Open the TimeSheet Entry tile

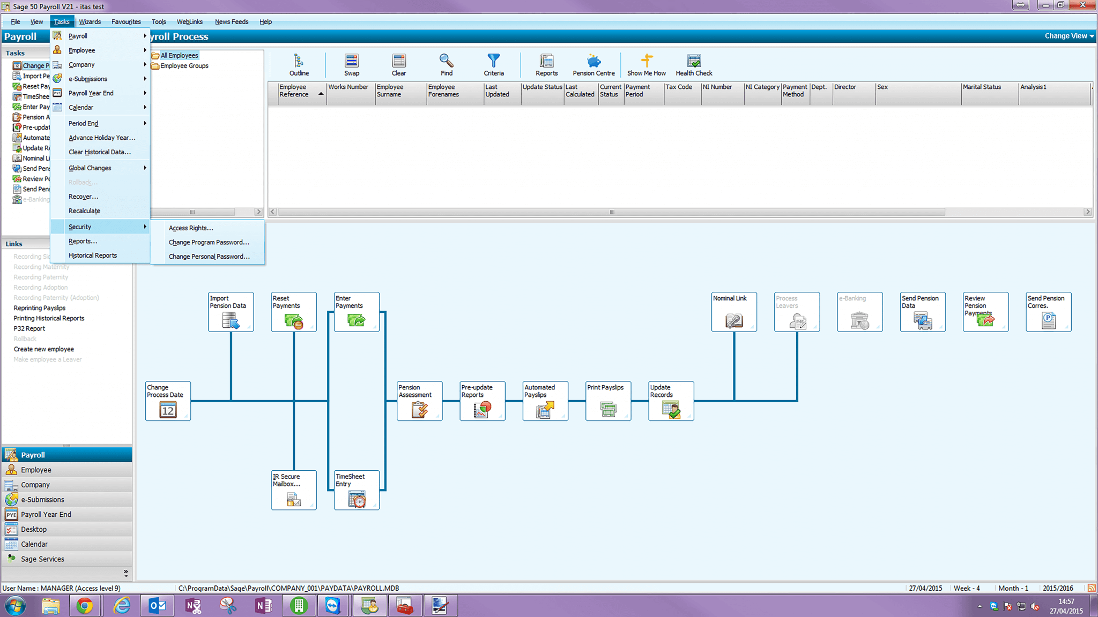(357, 490)
